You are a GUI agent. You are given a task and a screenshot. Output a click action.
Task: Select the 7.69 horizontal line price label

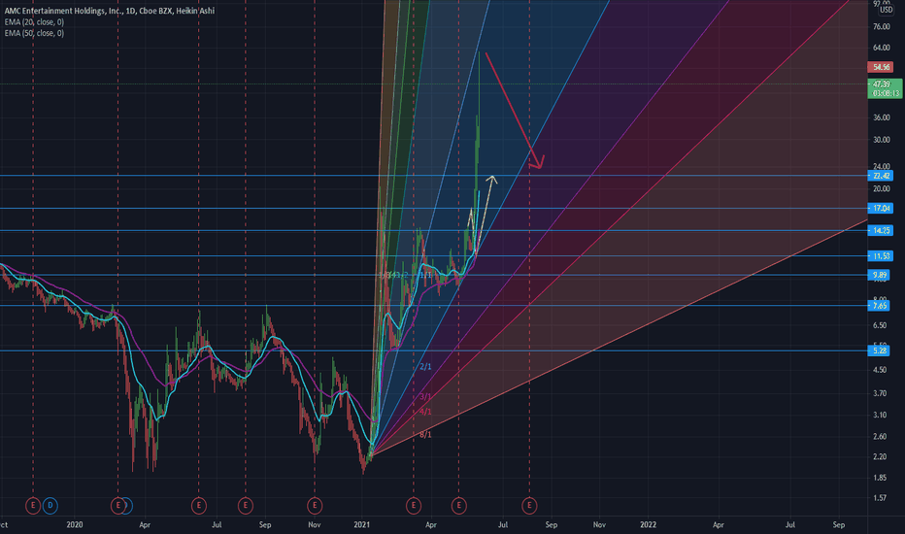pos(880,306)
